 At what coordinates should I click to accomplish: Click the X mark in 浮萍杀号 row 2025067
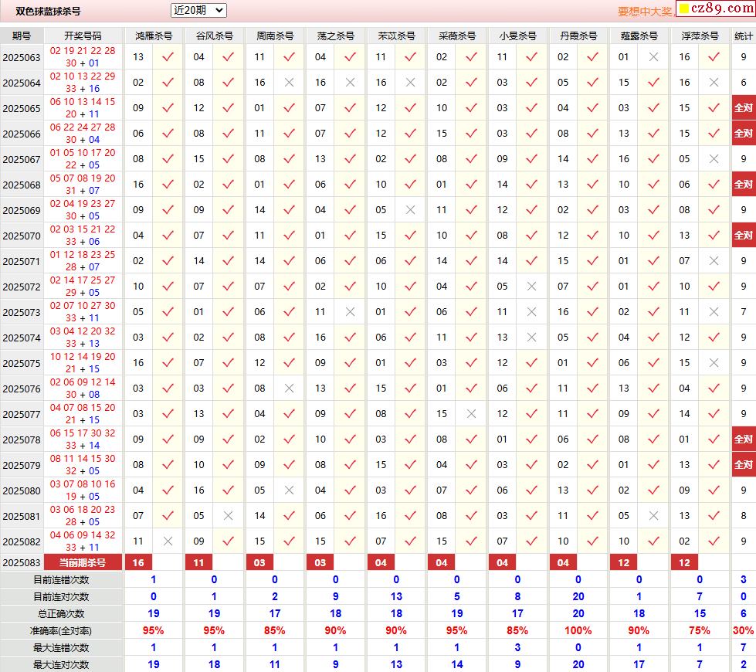(714, 158)
